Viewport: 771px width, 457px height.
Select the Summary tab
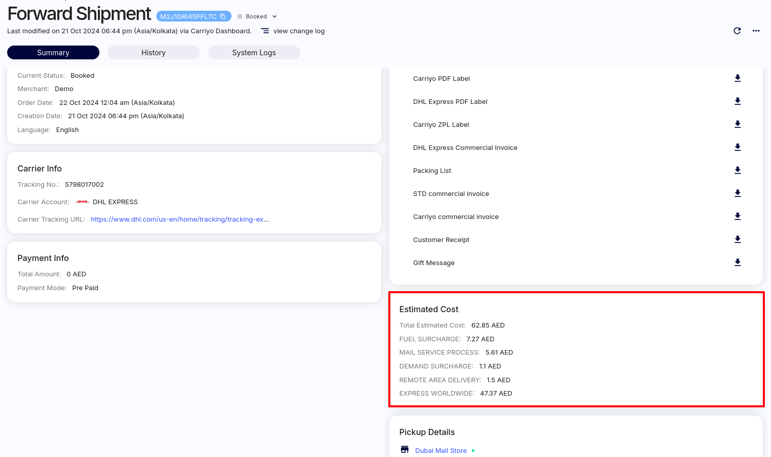pos(53,53)
